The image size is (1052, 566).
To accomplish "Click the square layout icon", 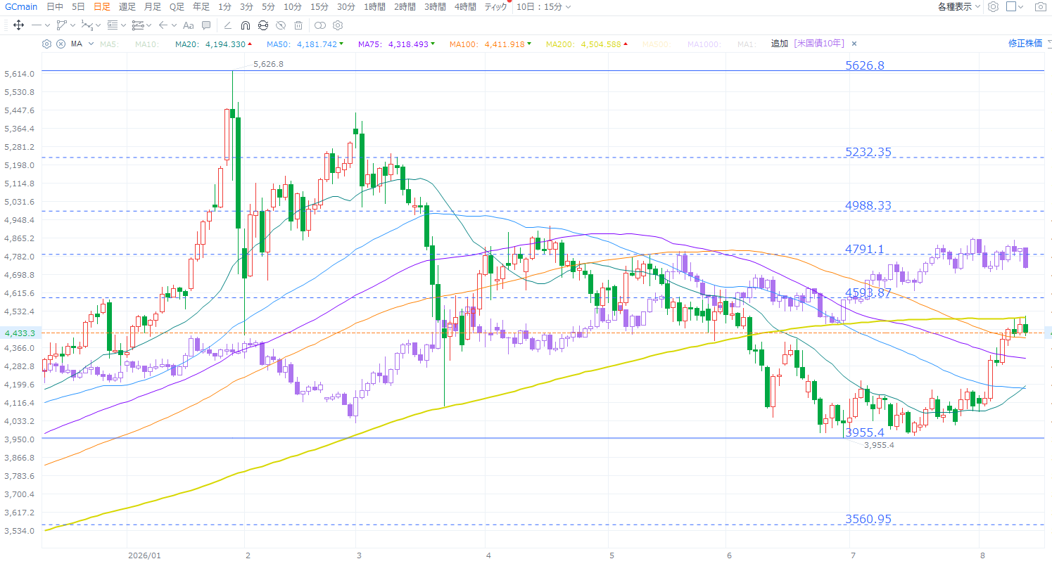I will pyautogui.click(x=1011, y=6).
